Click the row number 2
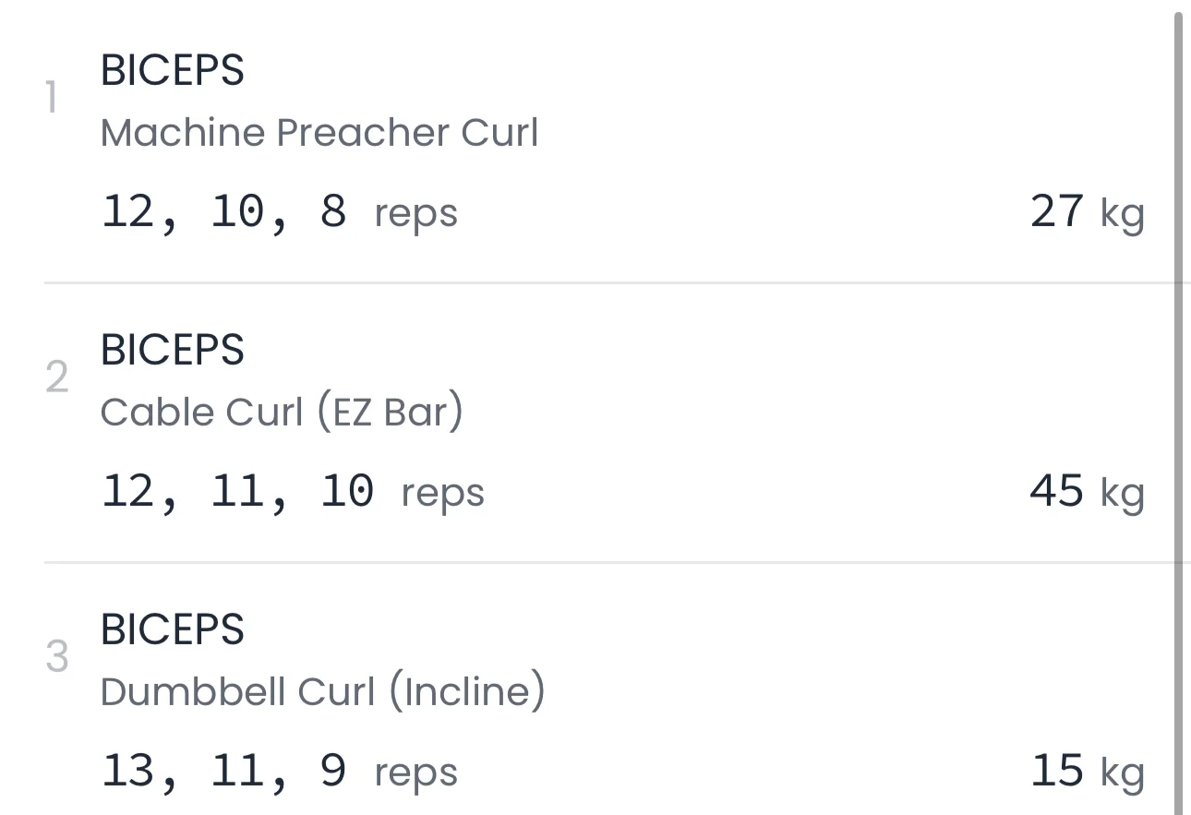The height and width of the screenshot is (815, 1191). pyautogui.click(x=56, y=378)
